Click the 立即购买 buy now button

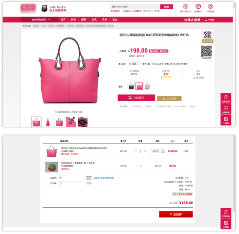136,98
